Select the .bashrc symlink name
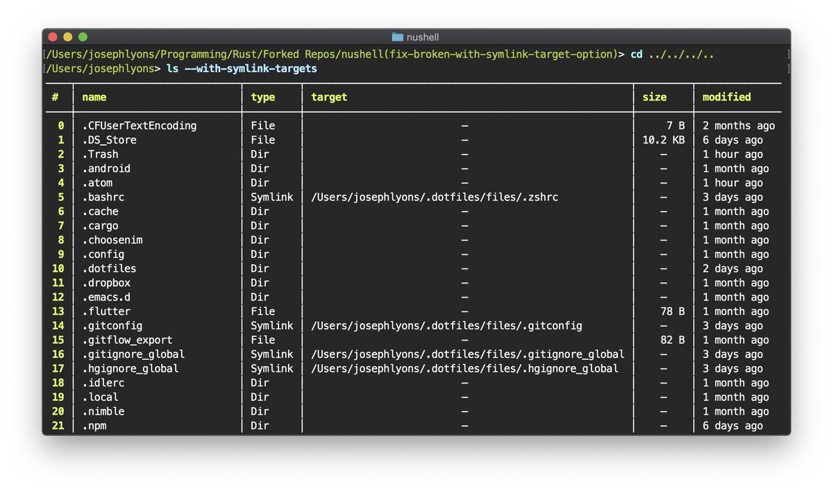 (103, 197)
